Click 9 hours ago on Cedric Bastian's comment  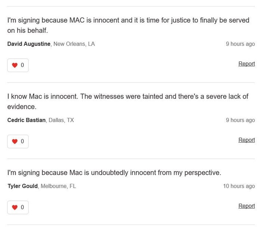[x=240, y=120]
